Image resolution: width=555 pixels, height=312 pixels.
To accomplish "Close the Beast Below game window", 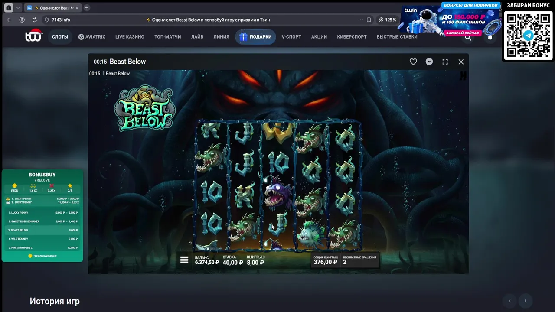I will pyautogui.click(x=461, y=62).
